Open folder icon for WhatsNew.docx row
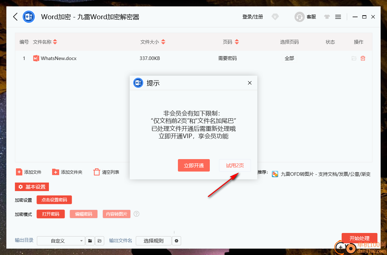Viewport: 387px width, 255px height. pos(354,58)
